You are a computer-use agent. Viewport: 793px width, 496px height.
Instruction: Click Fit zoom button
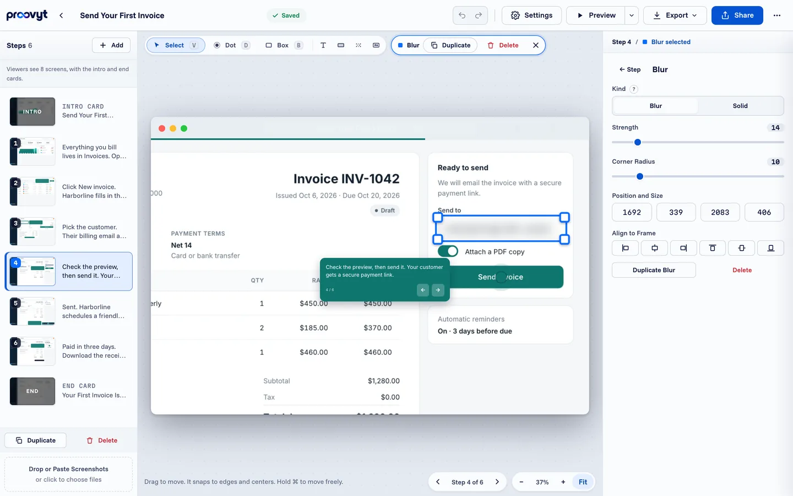point(583,482)
